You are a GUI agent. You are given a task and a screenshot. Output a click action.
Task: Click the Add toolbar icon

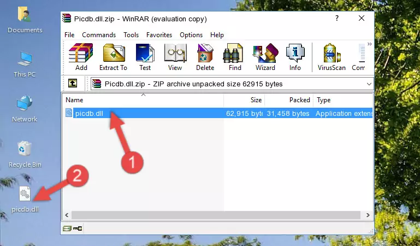coord(81,57)
